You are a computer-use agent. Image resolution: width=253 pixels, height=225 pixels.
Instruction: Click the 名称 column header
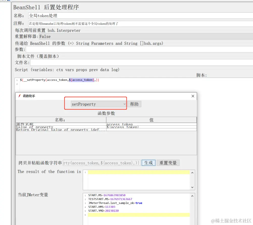click(x=61, y=120)
